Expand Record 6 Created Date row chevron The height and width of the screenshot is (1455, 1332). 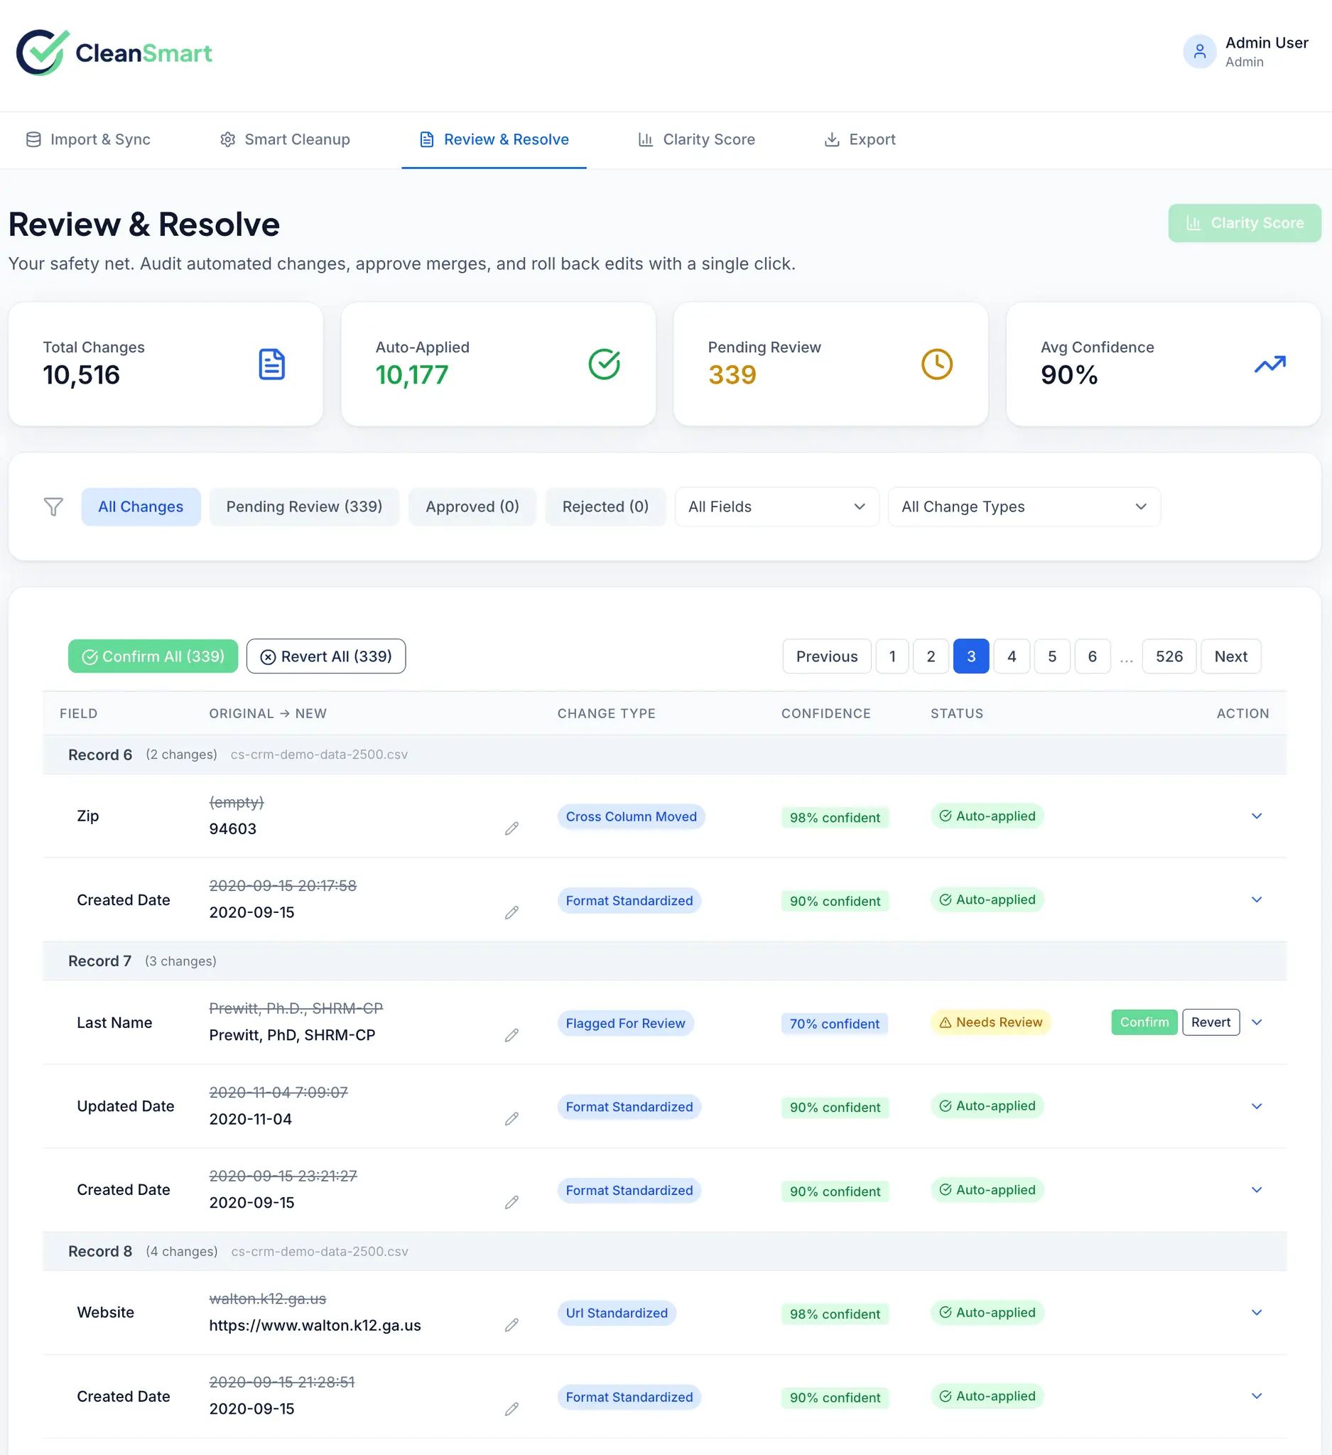click(1256, 899)
